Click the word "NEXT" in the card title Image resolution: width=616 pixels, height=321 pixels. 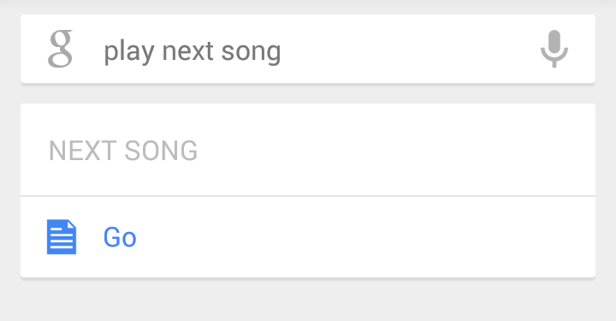[82, 151]
